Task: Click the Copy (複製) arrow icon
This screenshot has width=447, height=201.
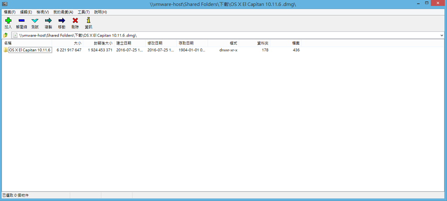Action: [48, 20]
